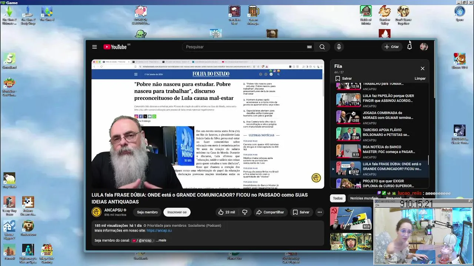
Task: Like the video (23 mil)
Action: [226, 212]
